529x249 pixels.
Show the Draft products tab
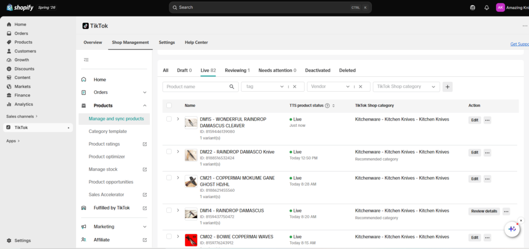[184, 70]
